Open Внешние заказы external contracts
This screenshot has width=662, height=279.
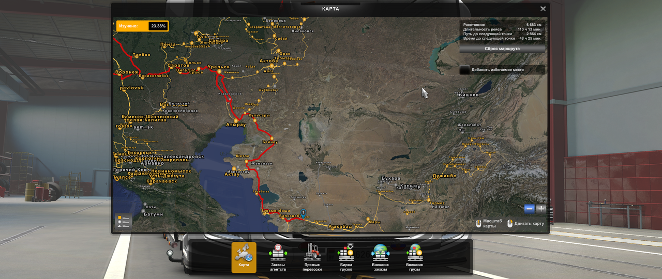pos(380,257)
